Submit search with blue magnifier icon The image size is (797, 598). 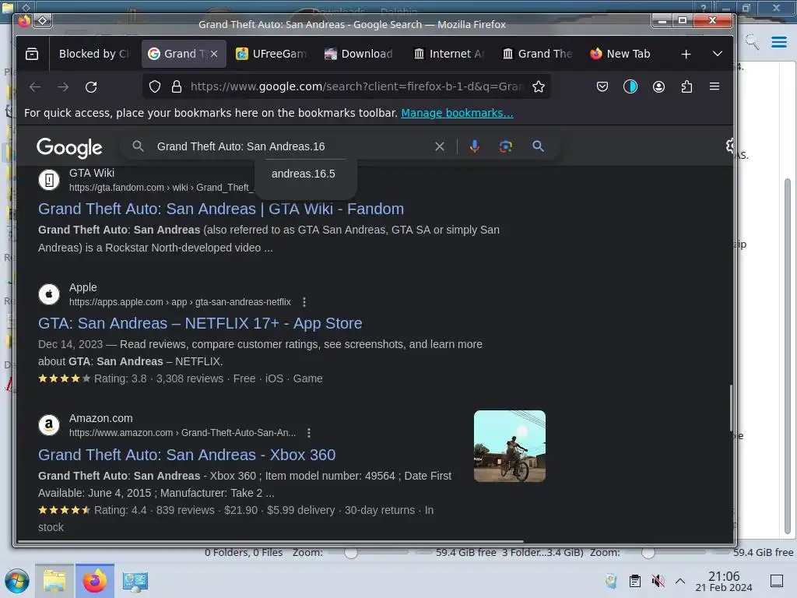point(539,146)
